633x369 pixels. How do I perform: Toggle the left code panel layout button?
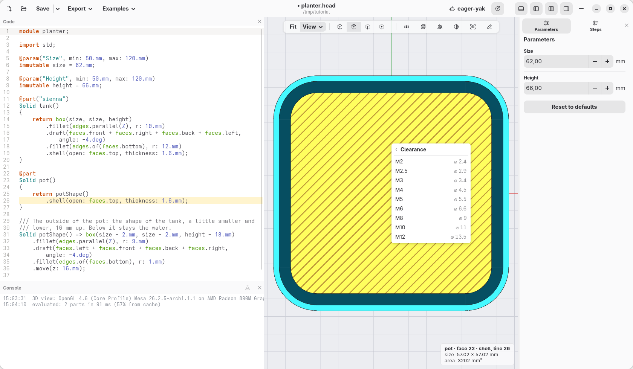coord(536,9)
